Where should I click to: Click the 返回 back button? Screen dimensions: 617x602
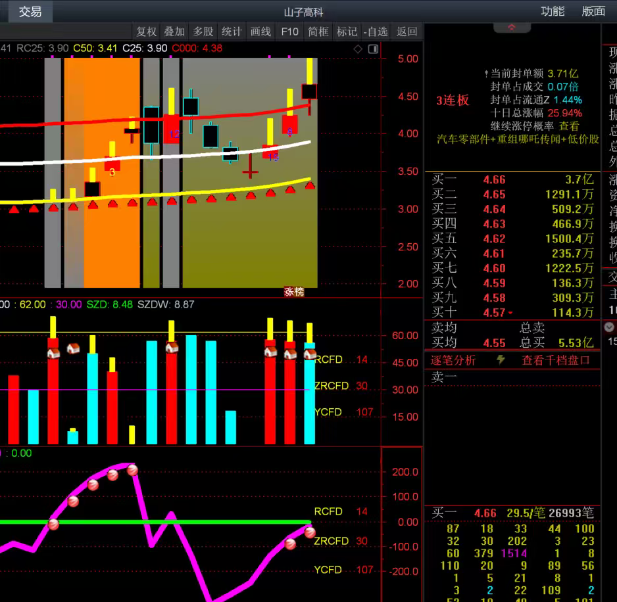point(407,32)
